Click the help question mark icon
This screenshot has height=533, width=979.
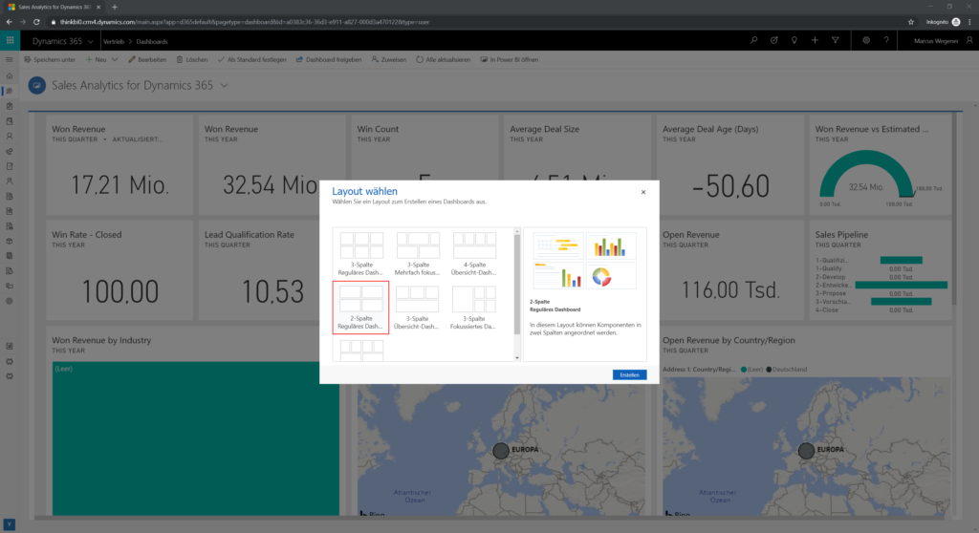[x=887, y=41]
